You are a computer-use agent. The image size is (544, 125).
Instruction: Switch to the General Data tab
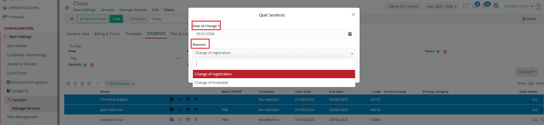[78, 34]
